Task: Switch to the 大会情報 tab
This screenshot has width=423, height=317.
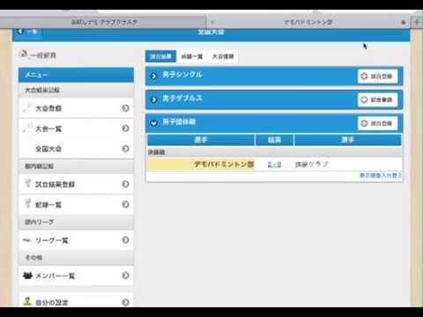Action: tap(223, 56)
